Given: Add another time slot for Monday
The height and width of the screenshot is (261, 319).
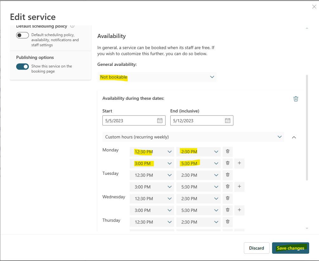Looking at the screenshot, I should click(239, 163).
